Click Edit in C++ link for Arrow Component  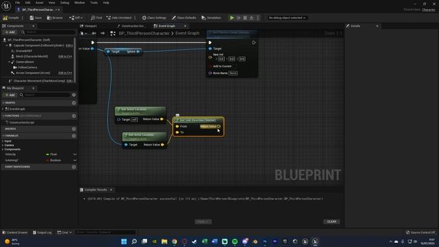pos(65,73)
